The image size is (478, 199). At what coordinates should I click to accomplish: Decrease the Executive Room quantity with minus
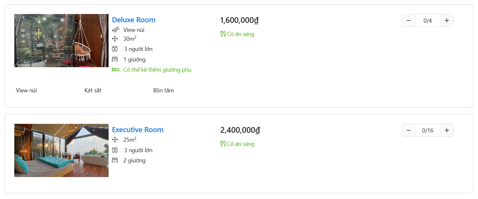coord(409,130)
